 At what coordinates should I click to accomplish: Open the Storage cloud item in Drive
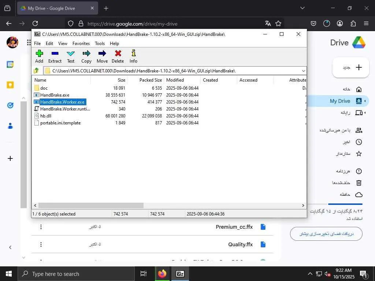pos(350,195)
